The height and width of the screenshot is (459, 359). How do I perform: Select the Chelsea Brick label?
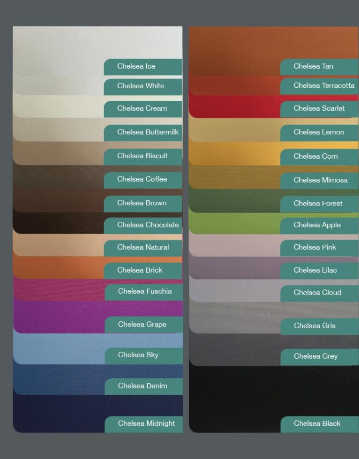click(x=143, y=270)
